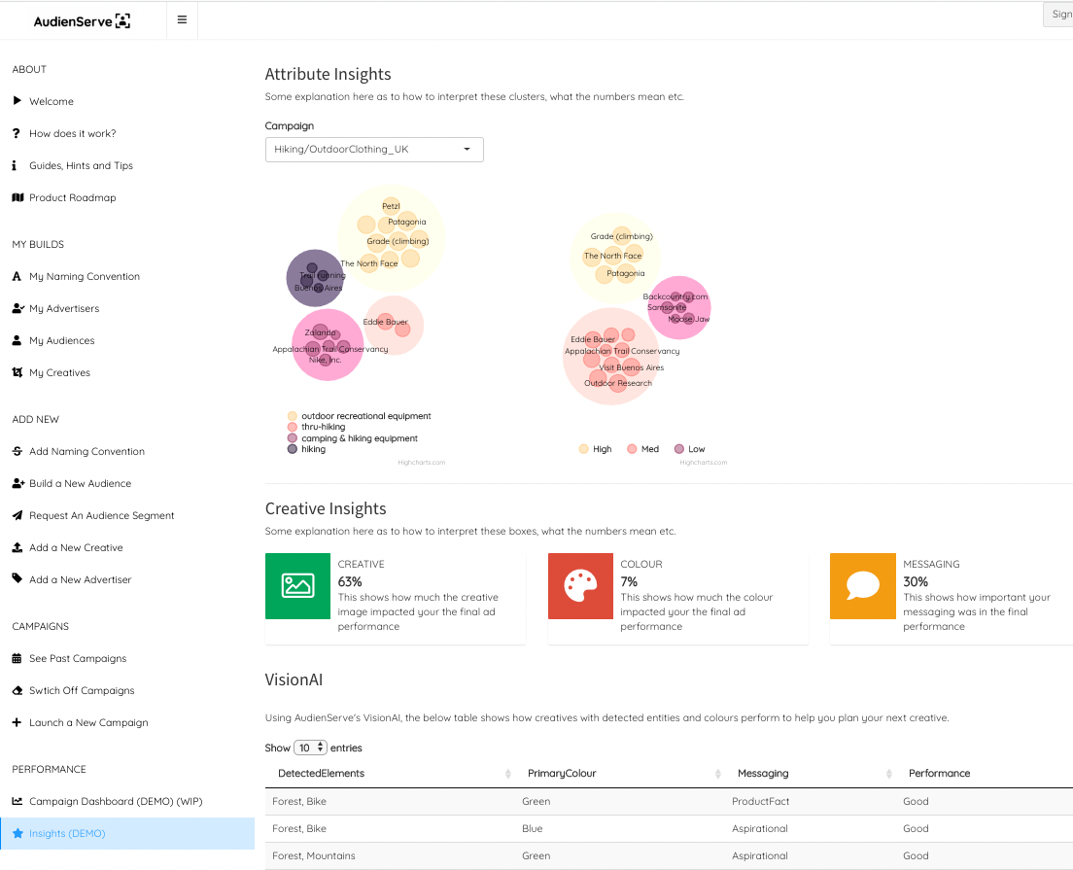This screenshot has width=1073, height=870.
Task: Click the map icon beside Product Roadmap
Action: (17, 197)
